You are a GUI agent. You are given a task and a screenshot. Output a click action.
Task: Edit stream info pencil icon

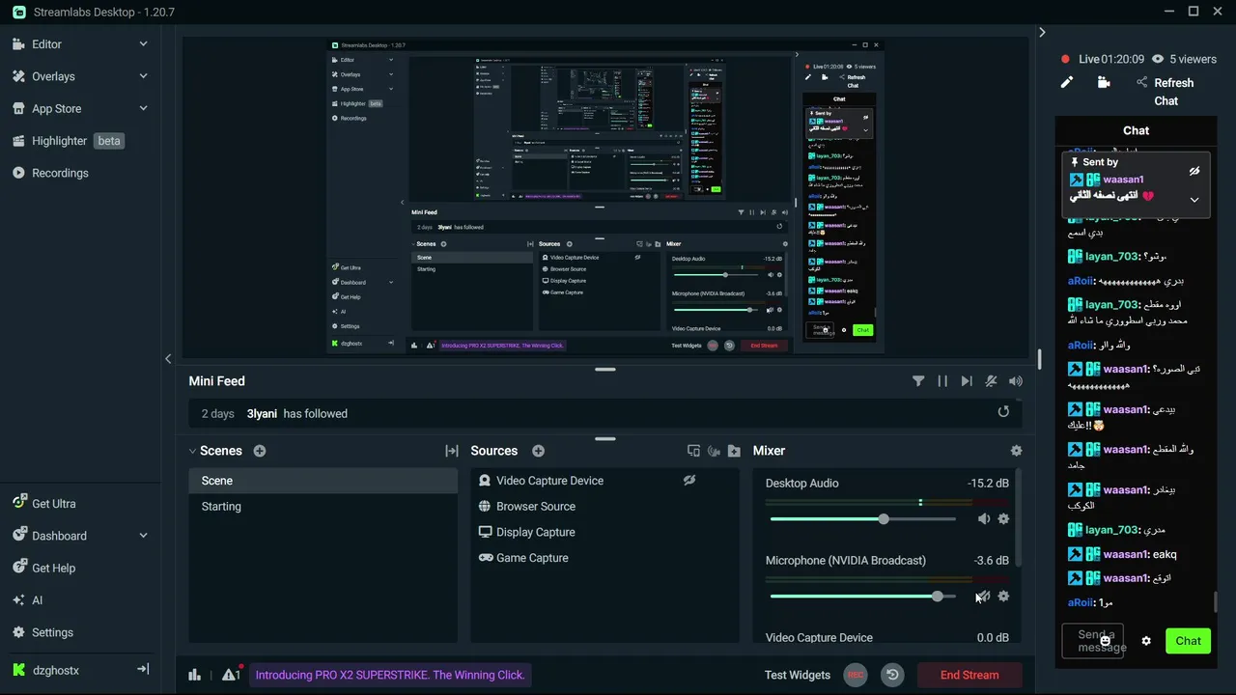tap(1067, 83)
